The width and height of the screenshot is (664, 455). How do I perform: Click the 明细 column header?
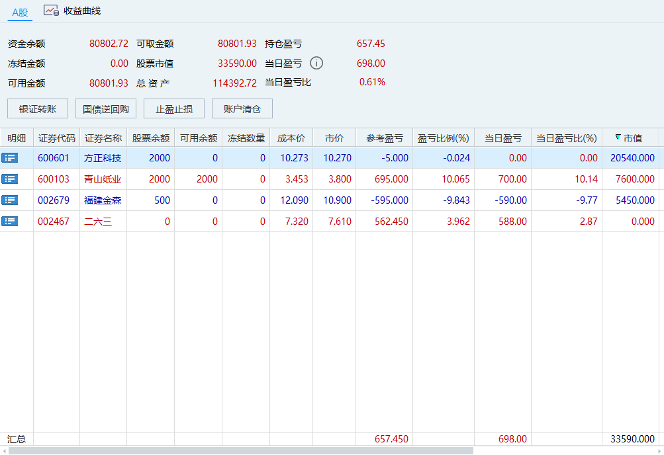(17, 138)
